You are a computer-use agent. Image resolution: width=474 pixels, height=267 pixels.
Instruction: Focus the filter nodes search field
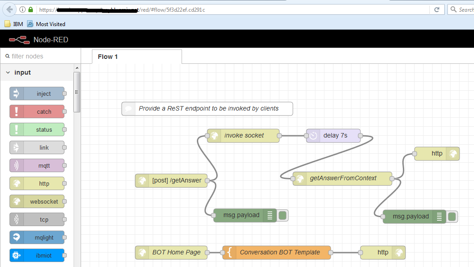tap(41, 56)
